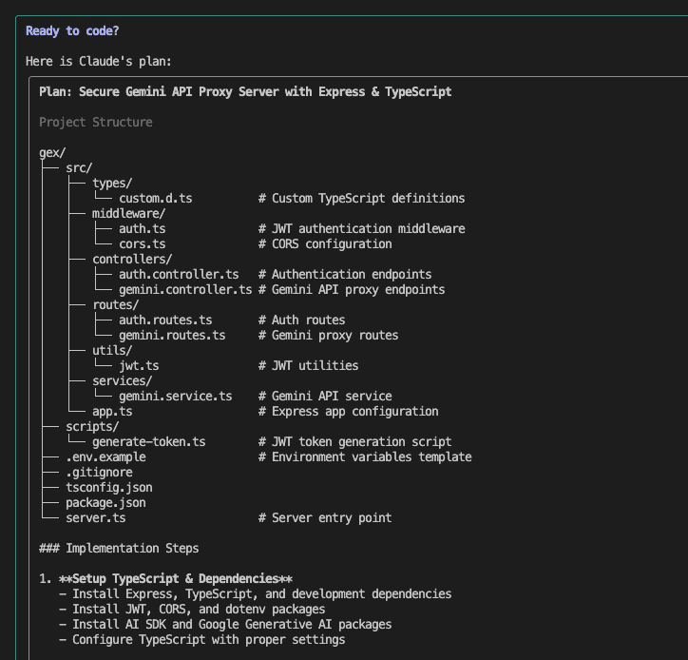
Task: Click the routes/ folder row
Action: 115,304
